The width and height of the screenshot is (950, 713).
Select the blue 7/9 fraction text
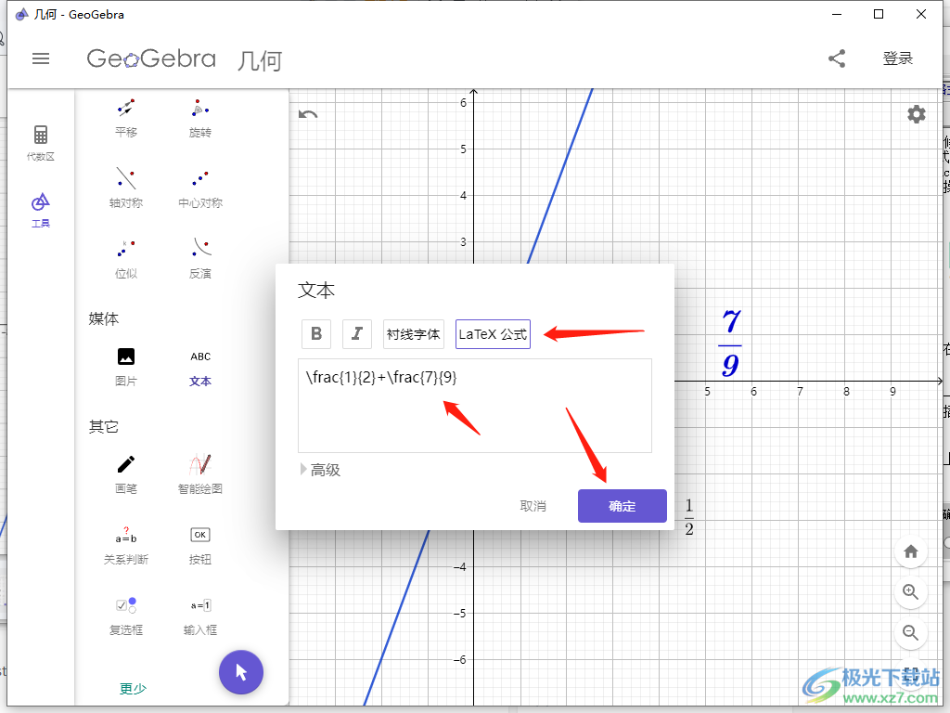coord(730,344)
